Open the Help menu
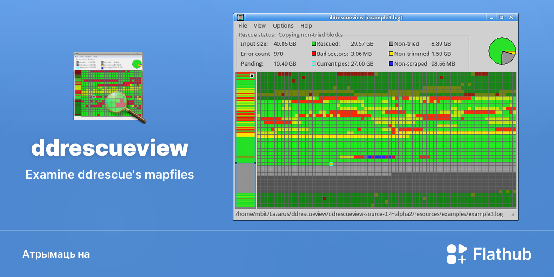554x277 pixels. point(306,26)
